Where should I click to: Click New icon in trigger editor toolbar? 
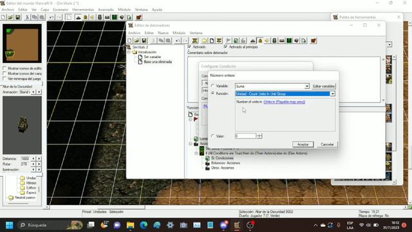coord(129,41)
